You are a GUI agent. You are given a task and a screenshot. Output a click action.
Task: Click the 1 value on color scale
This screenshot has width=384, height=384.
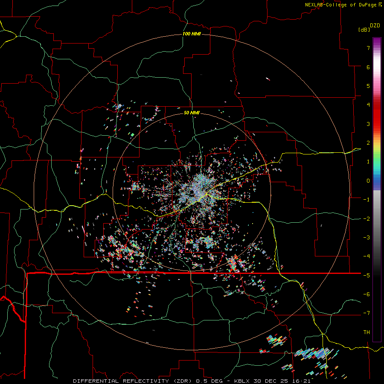pos(368,162)
